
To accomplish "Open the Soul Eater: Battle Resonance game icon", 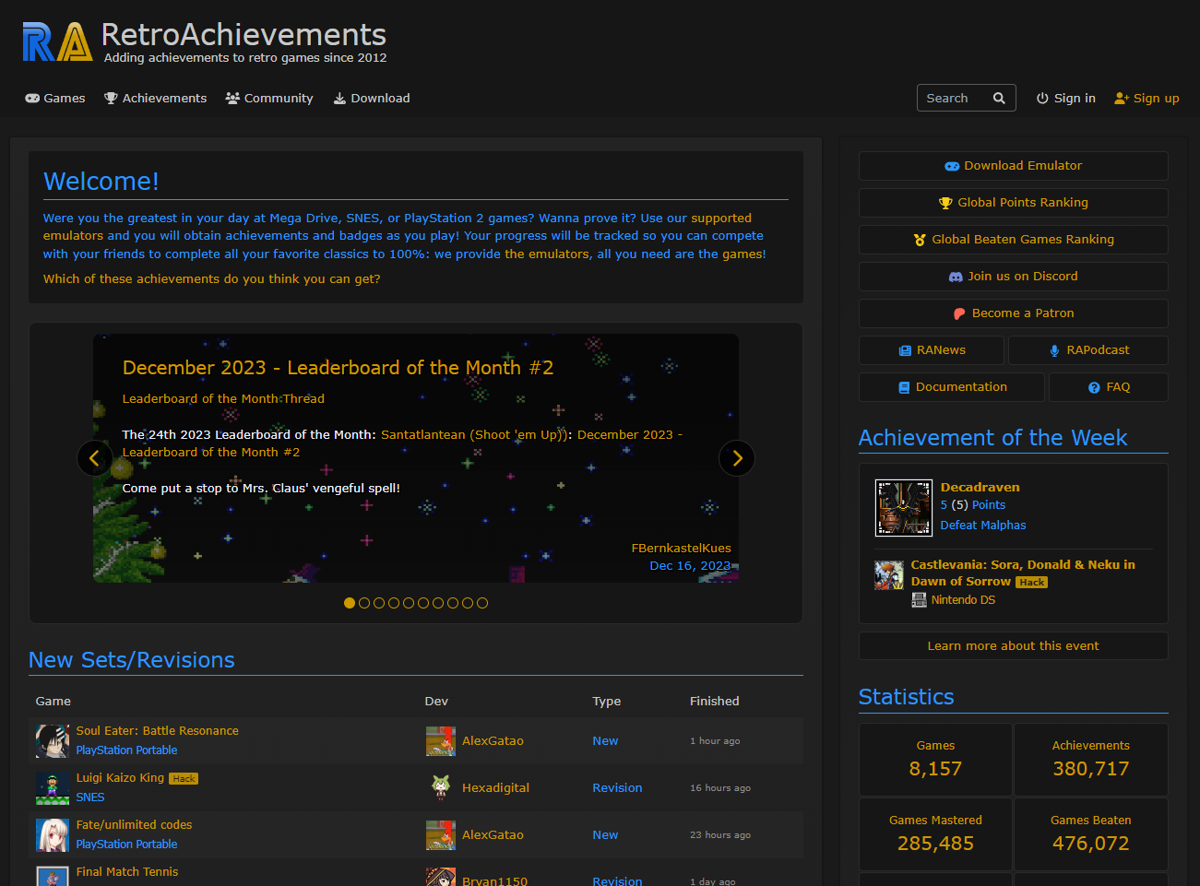I will [x=52, y=741].
